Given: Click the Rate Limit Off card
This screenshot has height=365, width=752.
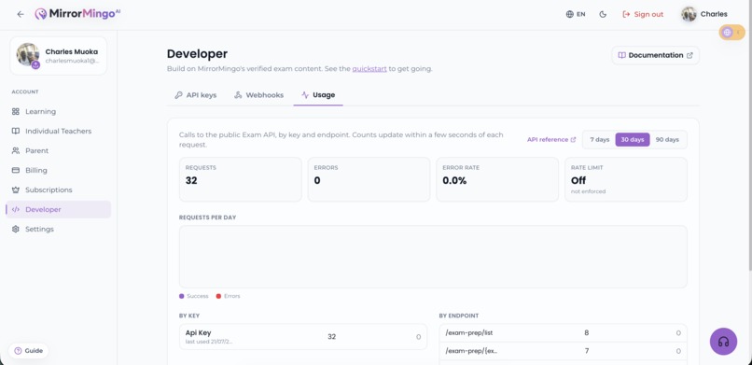Looking at the screenshot, I should click(x=626, y=179).
